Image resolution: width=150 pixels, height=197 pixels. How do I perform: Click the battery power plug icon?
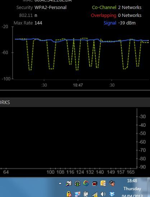click(x=86, y=194)
